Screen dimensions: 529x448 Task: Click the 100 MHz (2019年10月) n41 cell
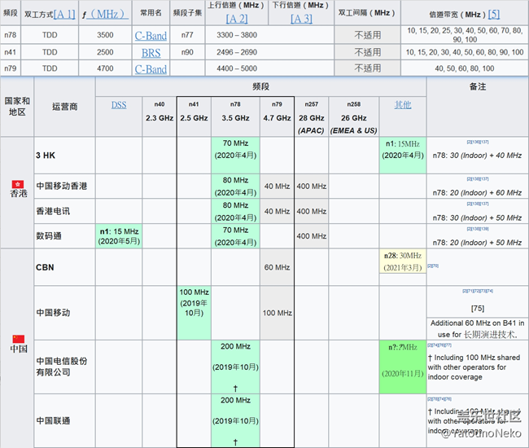194,313
